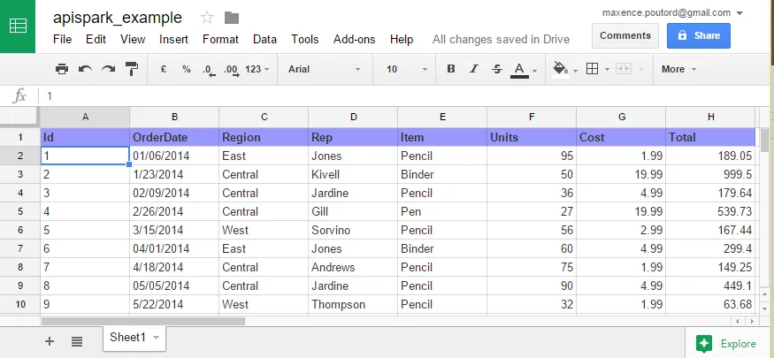Open the Data menu
Screen dimensions: 774x358
264,40
